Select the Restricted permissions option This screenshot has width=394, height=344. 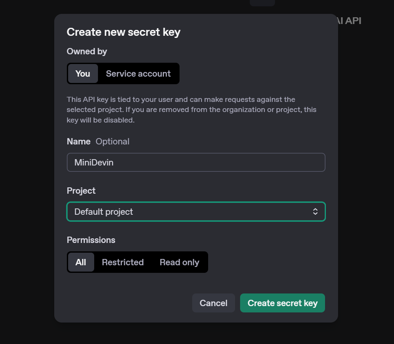123,262
